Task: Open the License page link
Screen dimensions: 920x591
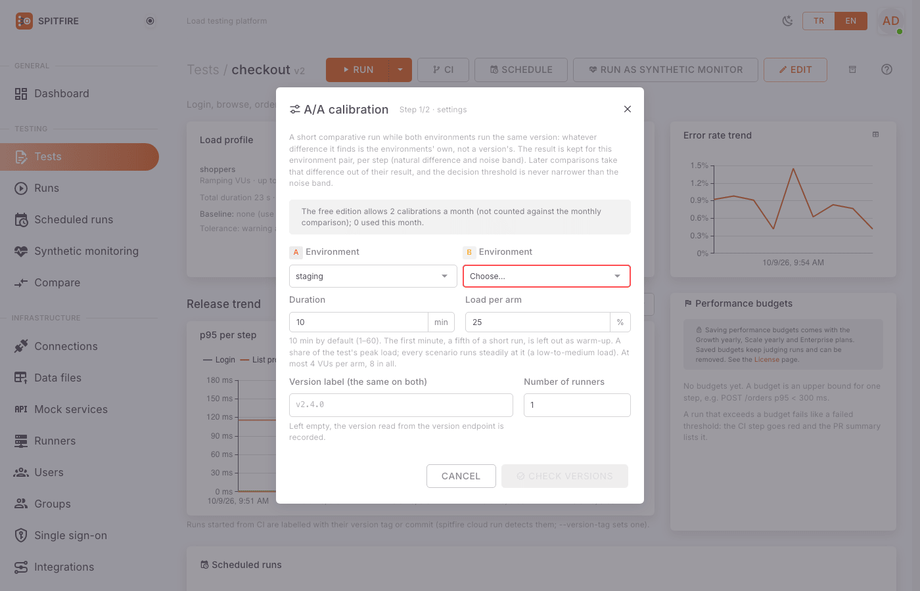Action: coord(766,360)
